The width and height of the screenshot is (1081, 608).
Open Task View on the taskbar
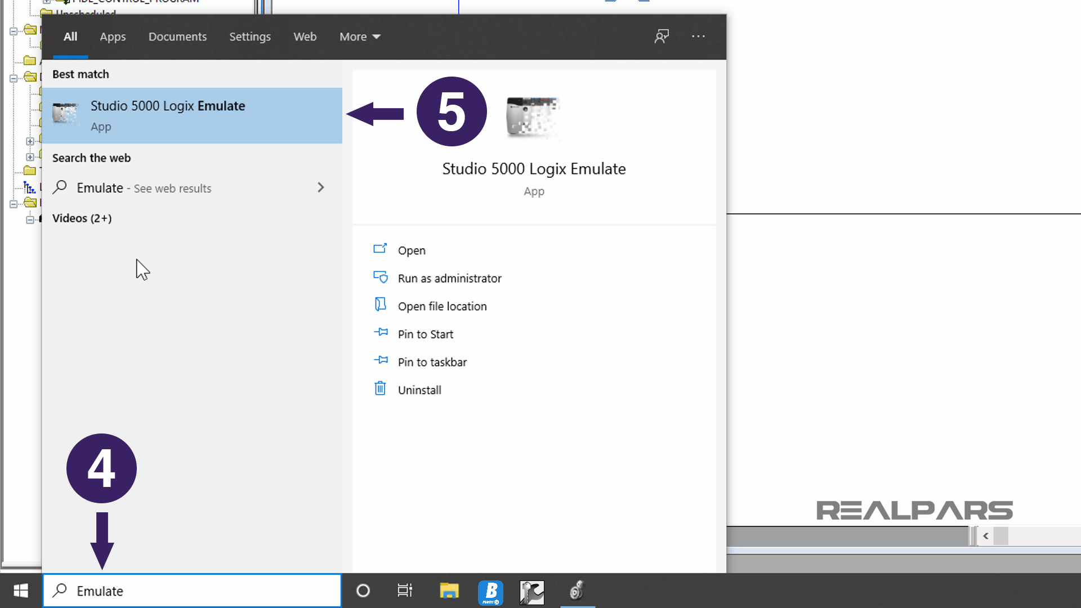(x=405, y=591)
